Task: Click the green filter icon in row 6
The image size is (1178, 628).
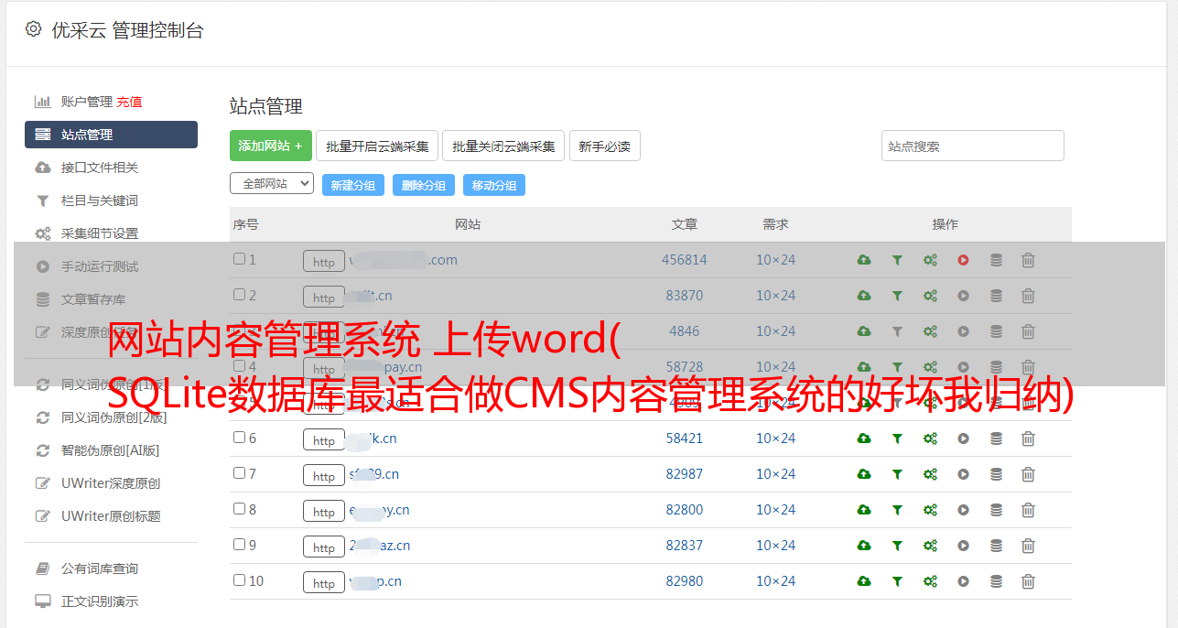Action: coord(897,439)
